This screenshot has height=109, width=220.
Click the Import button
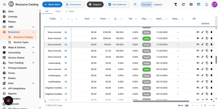click(x=95, y=4)
